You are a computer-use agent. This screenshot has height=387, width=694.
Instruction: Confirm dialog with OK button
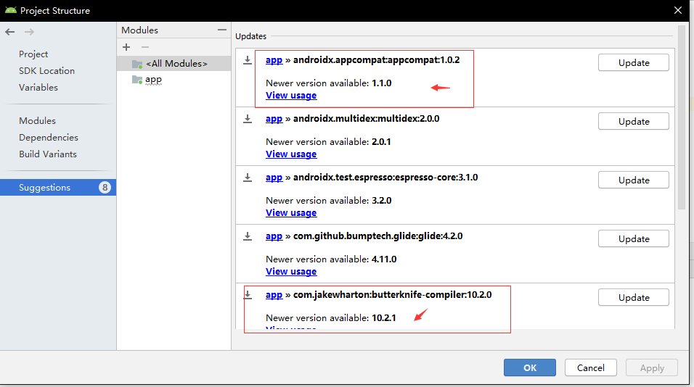coord(530,367)
